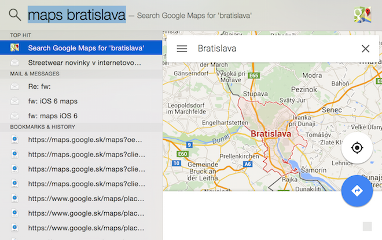Click the red Bratislava label on the map

pyautogui.click(x=271, y=134)
